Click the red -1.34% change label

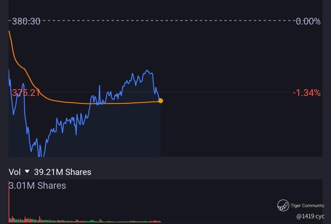[306, 93]
